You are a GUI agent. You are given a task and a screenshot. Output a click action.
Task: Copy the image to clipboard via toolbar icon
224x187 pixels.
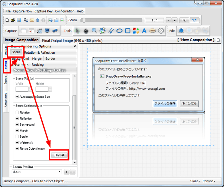(26, 20)
